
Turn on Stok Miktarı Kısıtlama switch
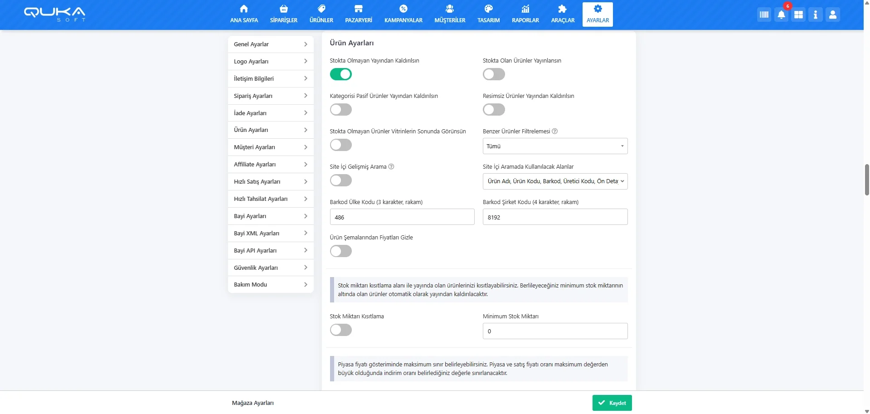pyautogui.click(x=341, y=330)
